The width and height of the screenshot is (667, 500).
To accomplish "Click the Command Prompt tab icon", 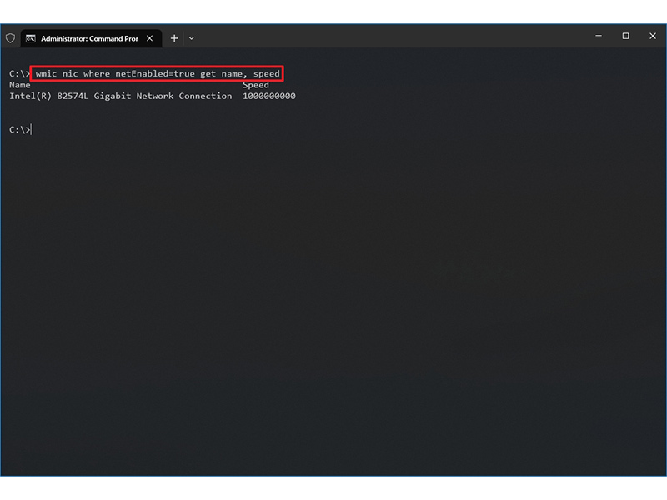I will tap(31, 38).
